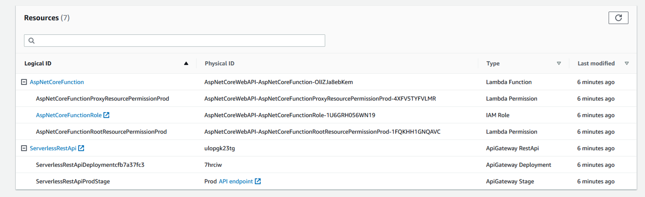Click the search magnifier icon
Viewport: 645px width, 197px height.
click(32, 41)
